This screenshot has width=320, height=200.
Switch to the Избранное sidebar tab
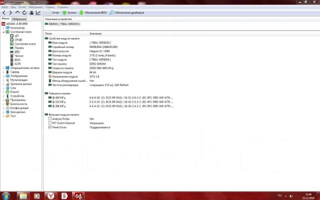click(x=19, y=19)
